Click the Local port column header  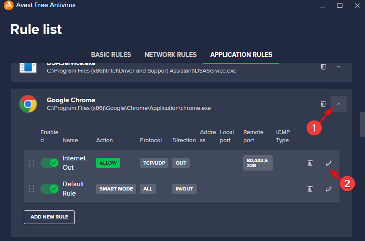(227, 136)
